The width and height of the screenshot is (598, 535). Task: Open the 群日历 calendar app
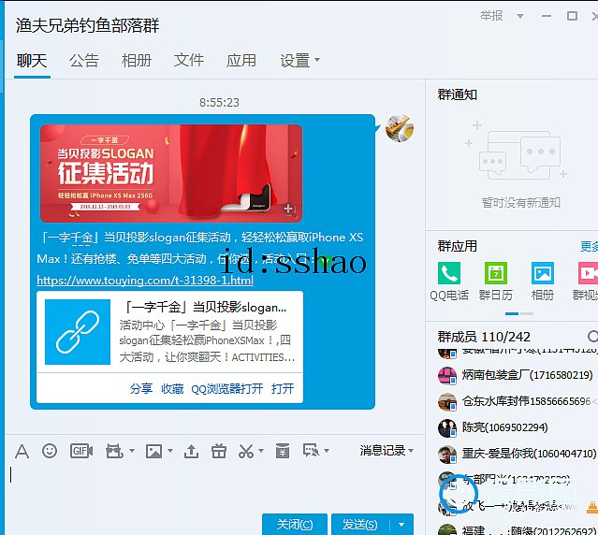point(495,273)
